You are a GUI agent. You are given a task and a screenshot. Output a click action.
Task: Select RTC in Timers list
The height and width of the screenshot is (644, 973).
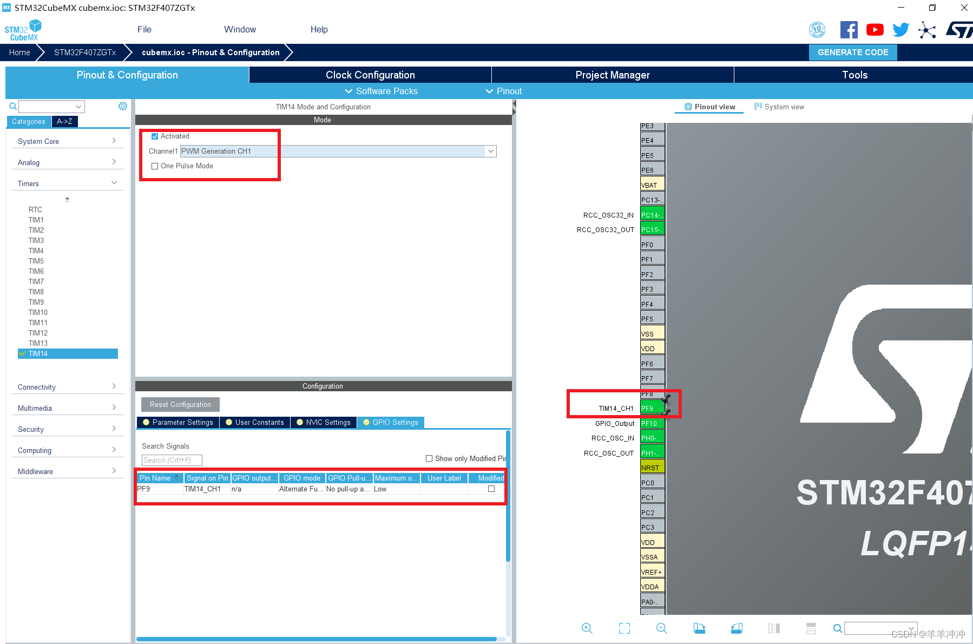[x=35, y=209]
